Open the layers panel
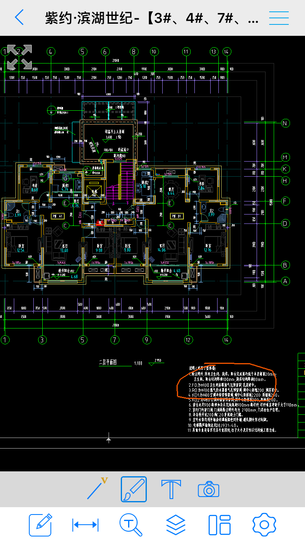 [x=176, y=525]
